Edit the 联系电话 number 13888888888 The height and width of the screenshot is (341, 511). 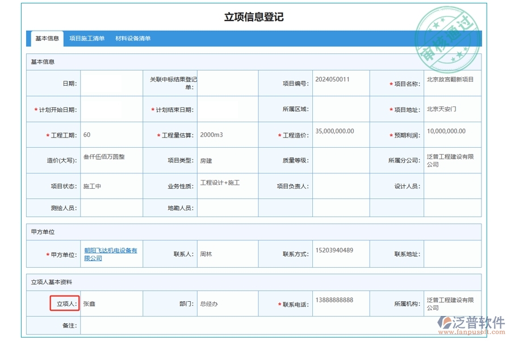pos(338,303)
